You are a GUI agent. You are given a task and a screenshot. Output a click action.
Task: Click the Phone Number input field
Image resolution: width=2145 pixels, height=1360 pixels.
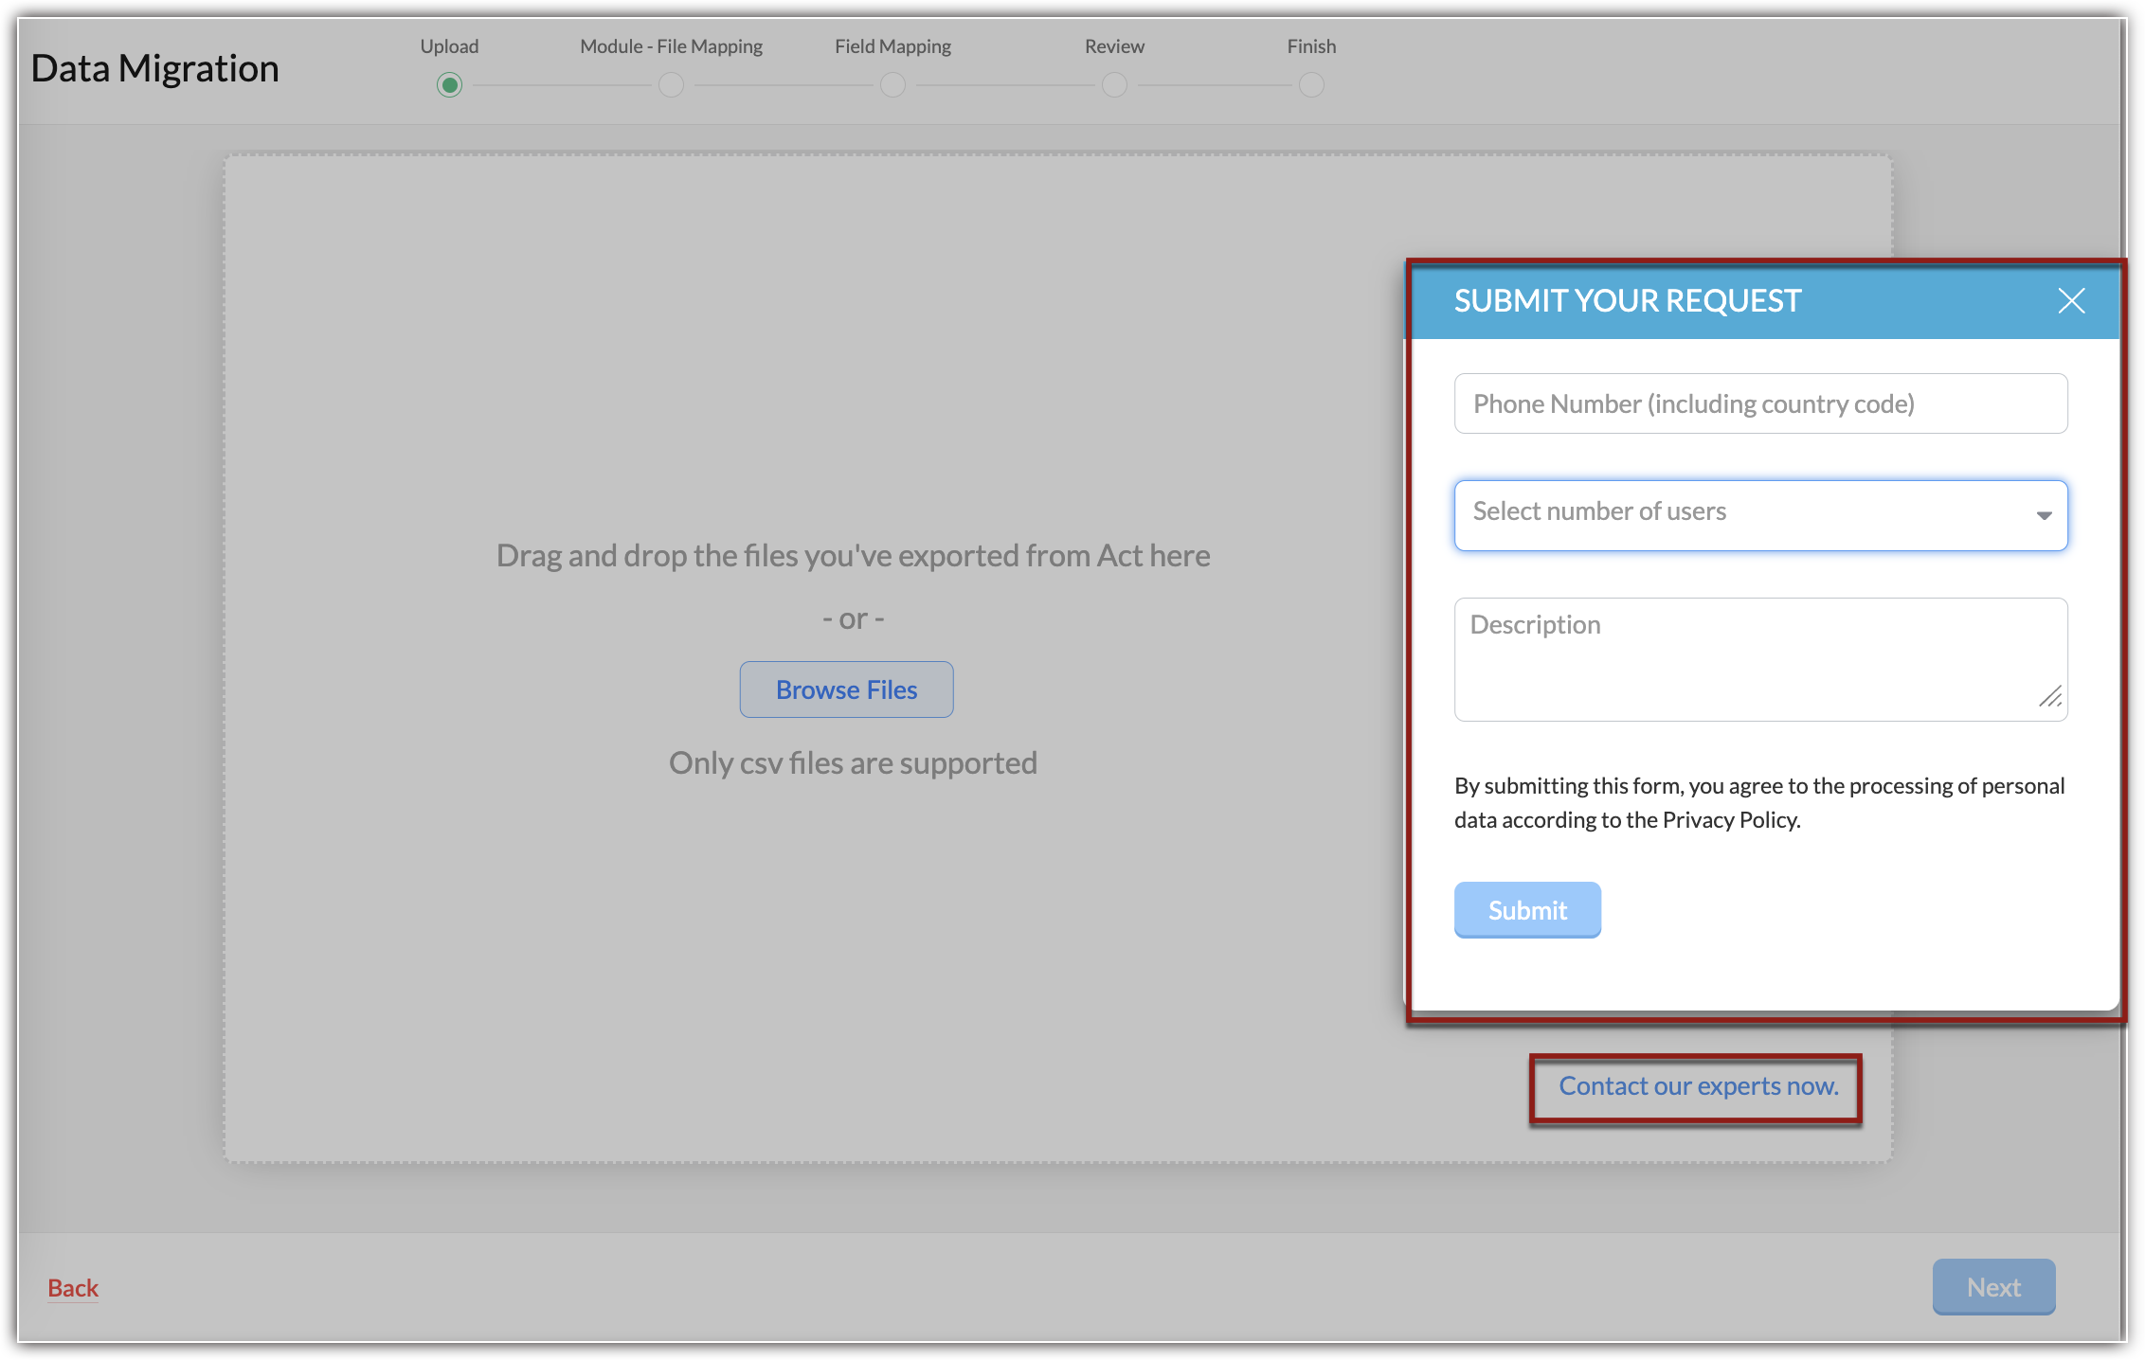tap(1759, 404)
